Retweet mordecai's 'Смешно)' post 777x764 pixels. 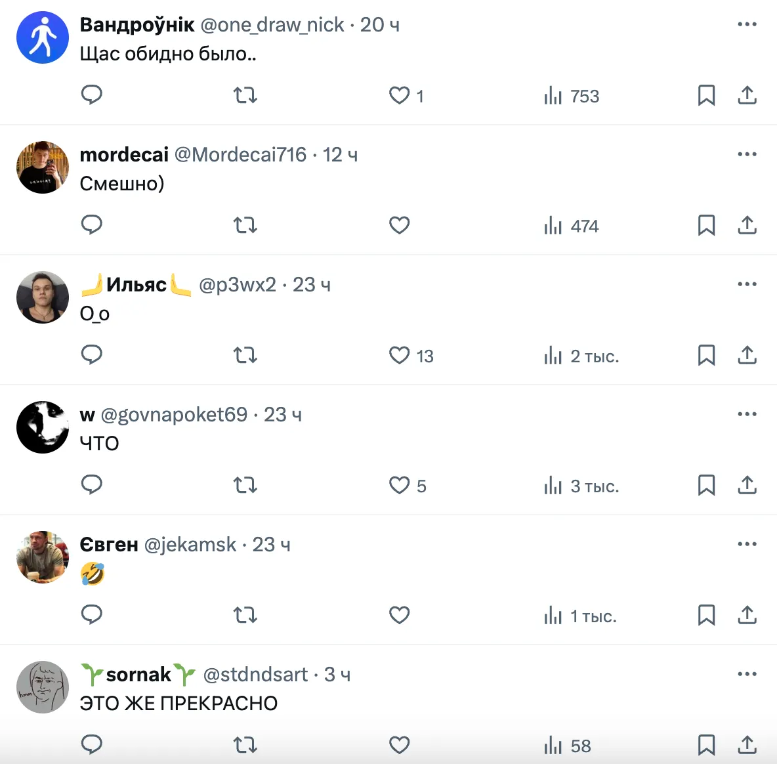245,225
